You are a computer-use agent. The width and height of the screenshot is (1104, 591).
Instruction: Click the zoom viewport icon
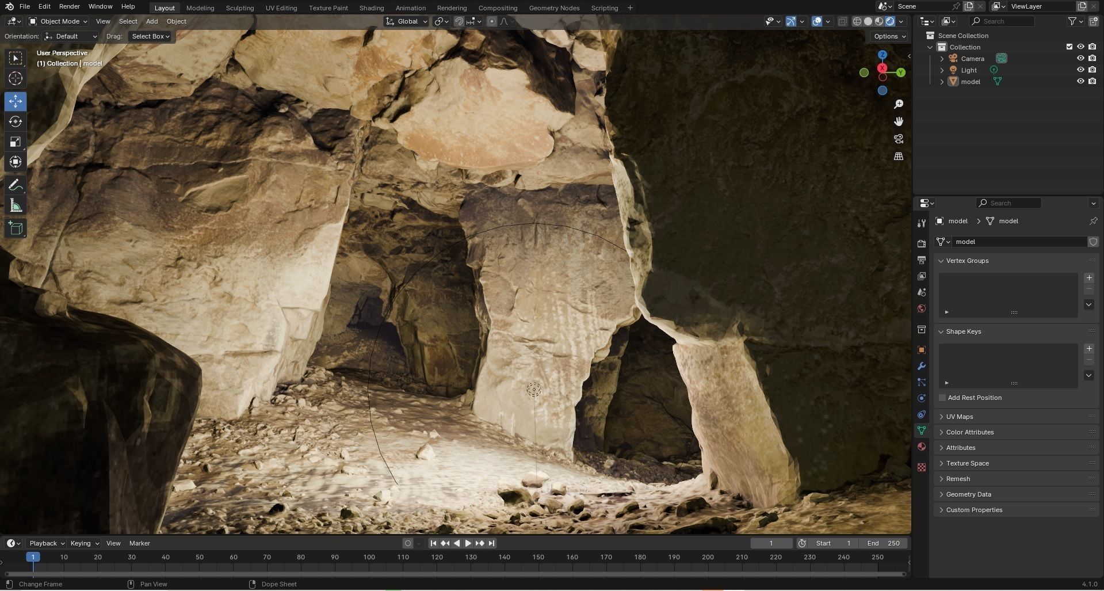[x=899, y=104]
